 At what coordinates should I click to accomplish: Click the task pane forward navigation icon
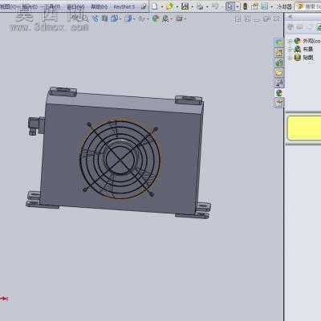[300, 27]
